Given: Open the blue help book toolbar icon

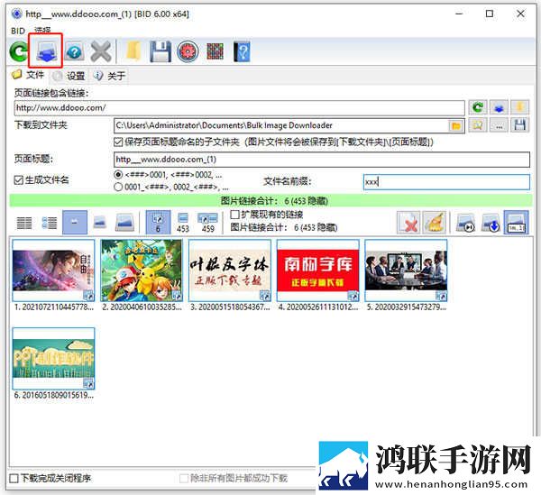Looking at the screenshot, I should coord(242,51).
